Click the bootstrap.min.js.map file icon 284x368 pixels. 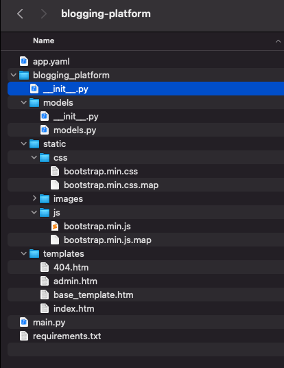tap(55, 240)
